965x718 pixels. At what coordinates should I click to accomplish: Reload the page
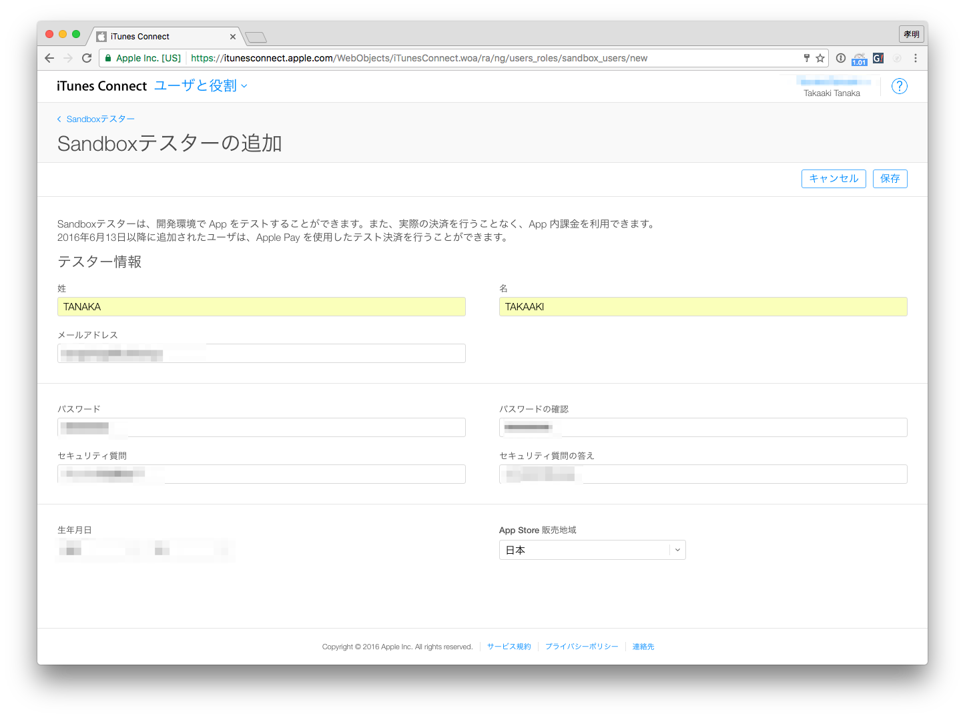click(x=87, y=58)
